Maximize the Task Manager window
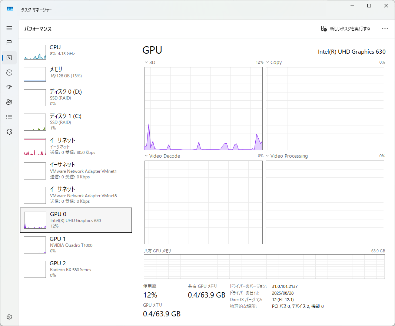Viewport: 395px width, 326px height. coord(369,6)
